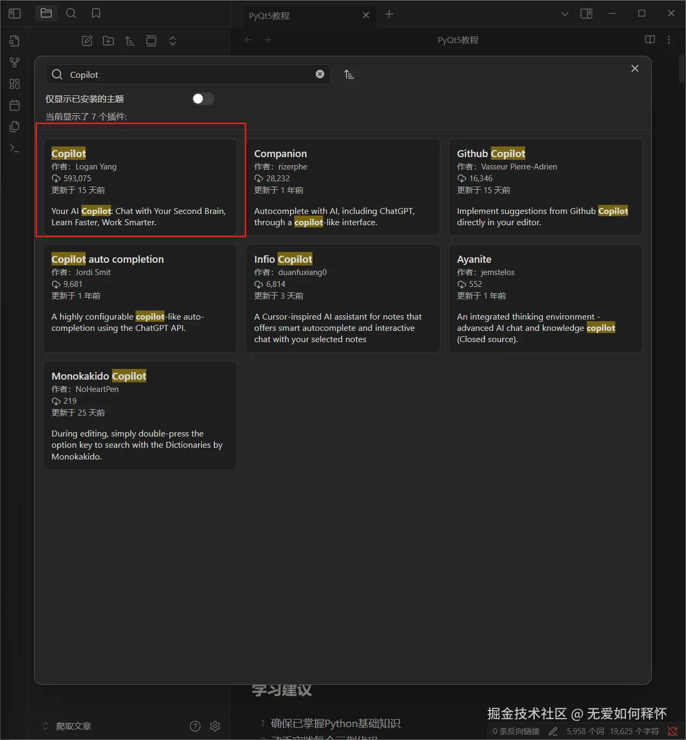Close the plugin browser dialog
The width and height of the screenshot is (686, 740).
tap(635, 69)
